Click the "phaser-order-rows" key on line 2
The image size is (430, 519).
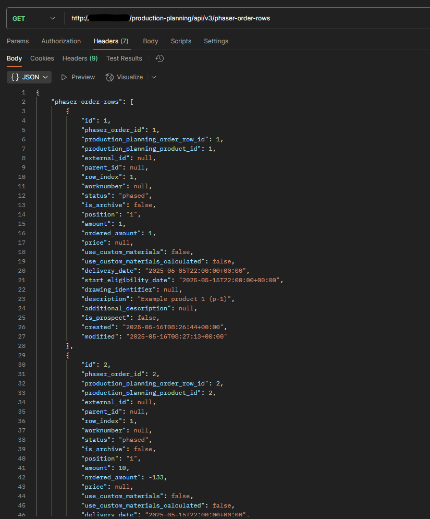click(87, 102)
